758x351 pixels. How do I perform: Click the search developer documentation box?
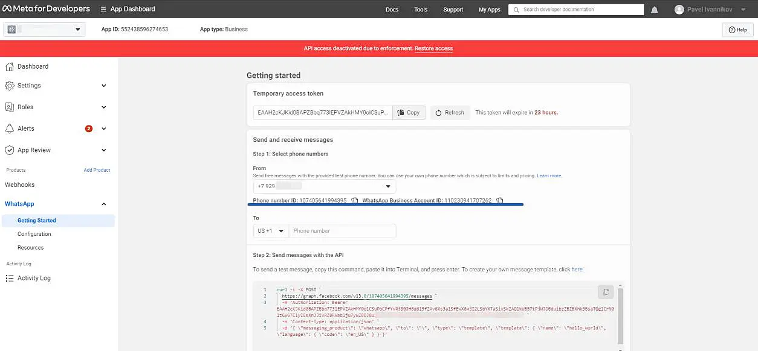(x=576, y=10)
